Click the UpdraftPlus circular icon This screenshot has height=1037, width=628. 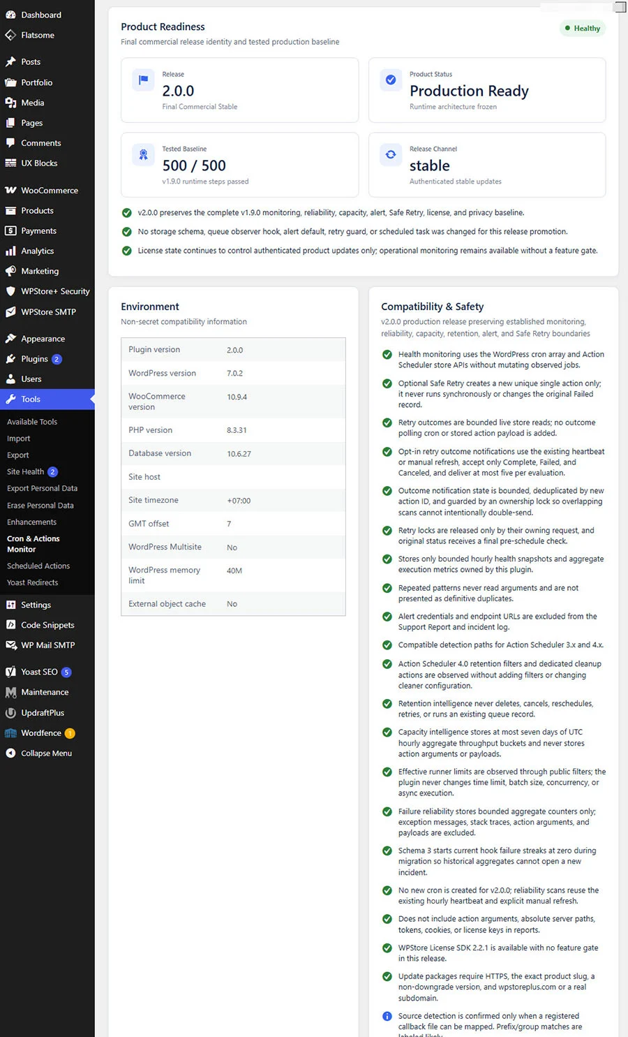point(10,713)
